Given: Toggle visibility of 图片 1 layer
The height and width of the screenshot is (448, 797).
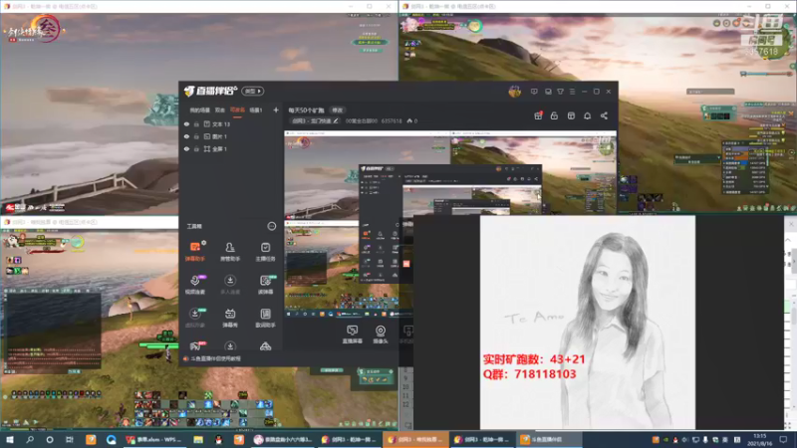Looking at the screenshot, I should (186, 136).
